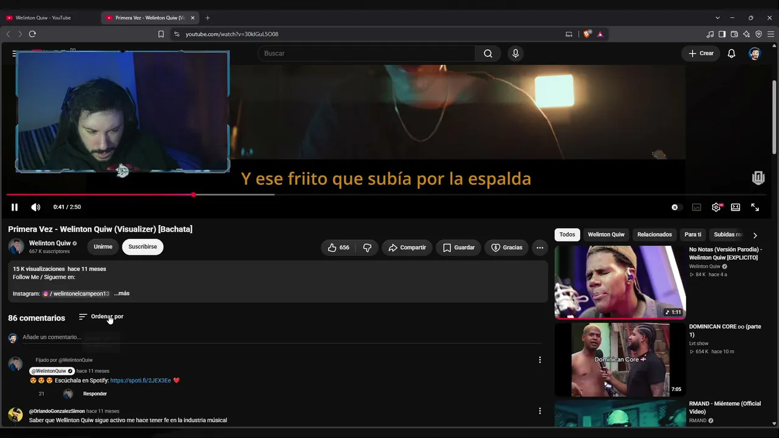Viewport: 779px width, 438px height.
Task: Open the DOMINICAN CORE thumbnail
Action: [620, 360]
